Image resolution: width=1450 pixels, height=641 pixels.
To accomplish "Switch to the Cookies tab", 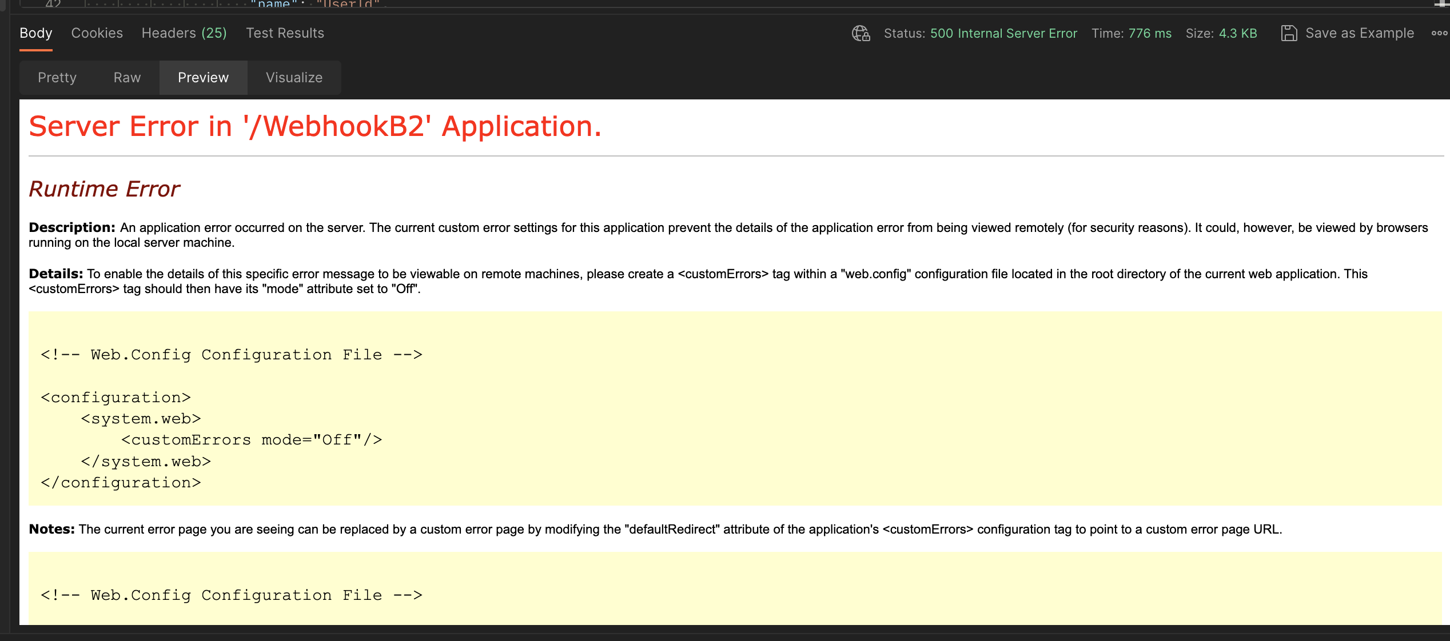I will [x=97, y=33].
